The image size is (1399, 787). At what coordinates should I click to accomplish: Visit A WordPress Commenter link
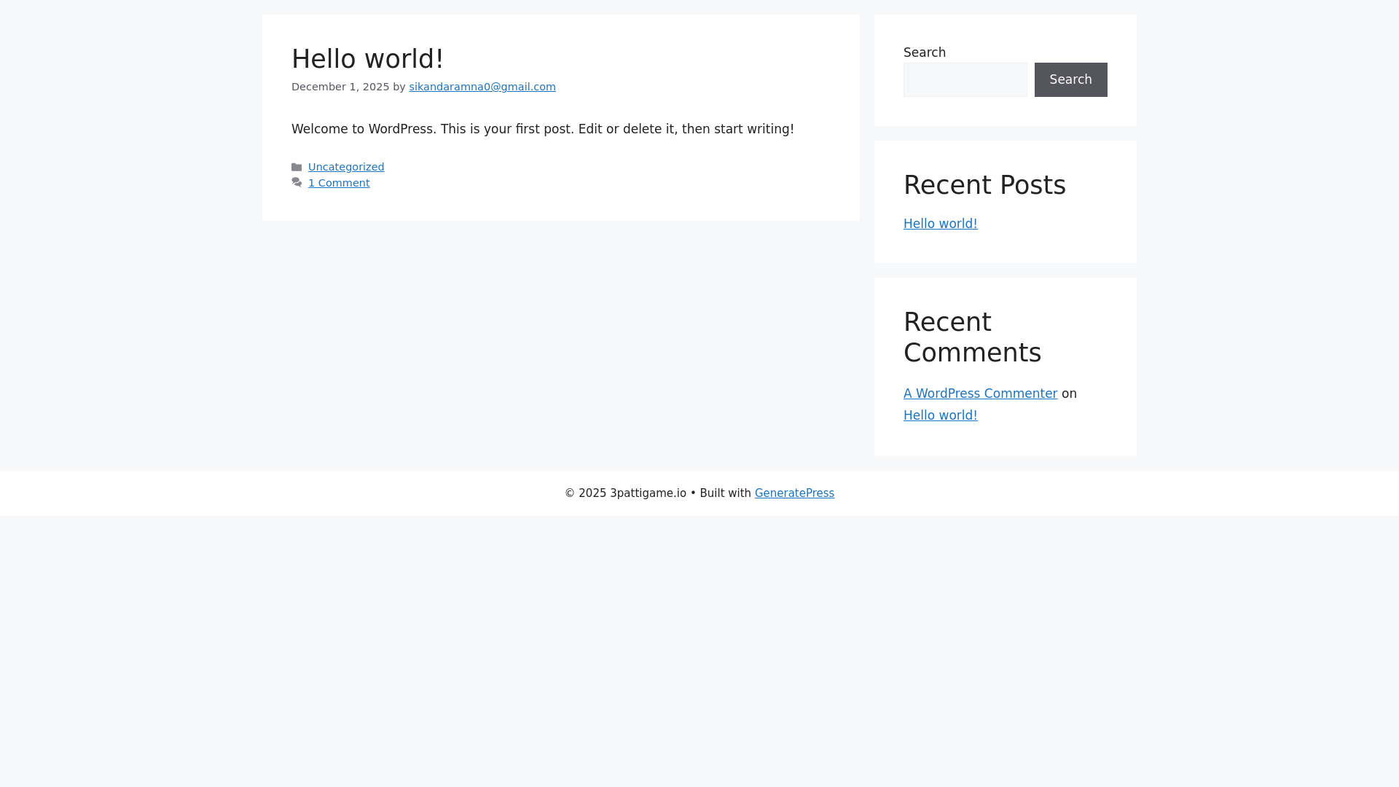(x=980, y=393)
